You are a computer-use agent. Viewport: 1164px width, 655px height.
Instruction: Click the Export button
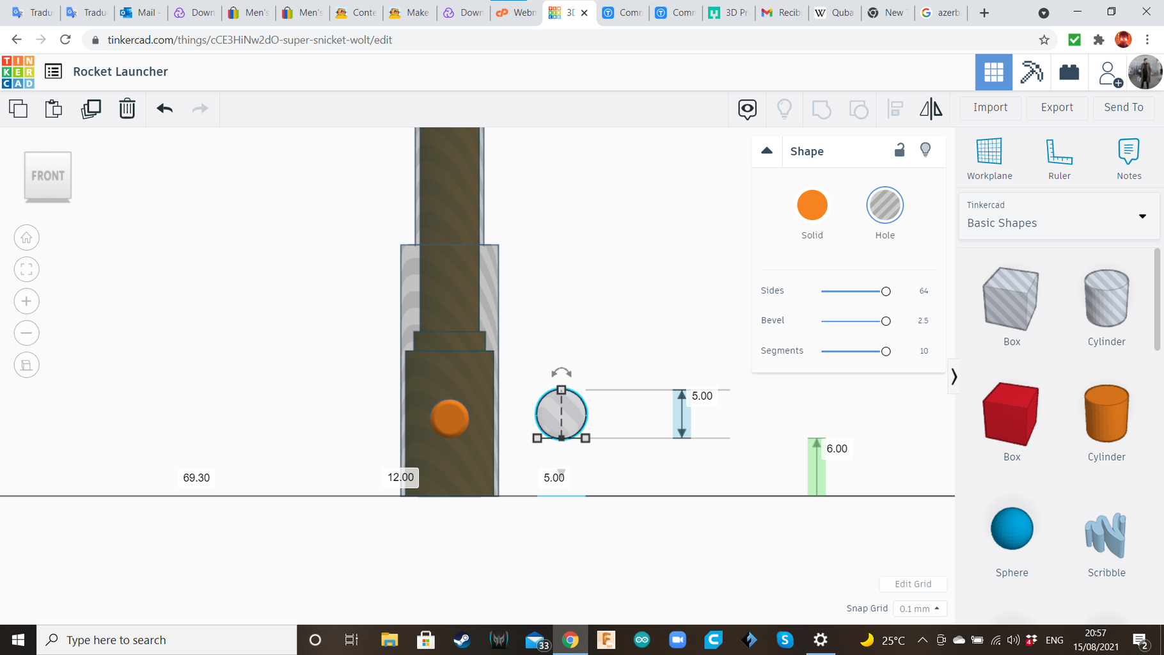(x=1057, y=107)
